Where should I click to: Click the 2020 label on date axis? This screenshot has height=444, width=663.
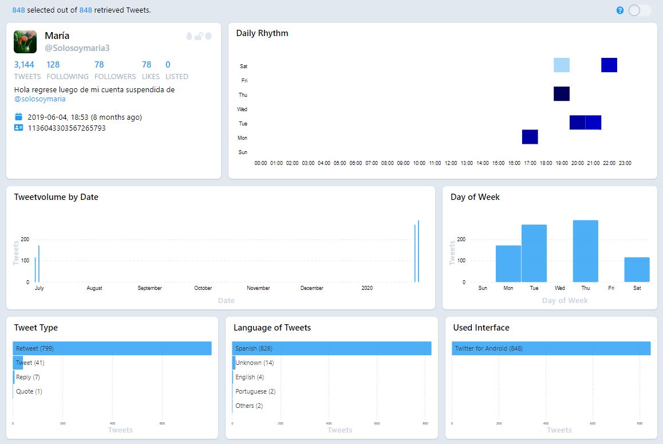pos(367,288)
